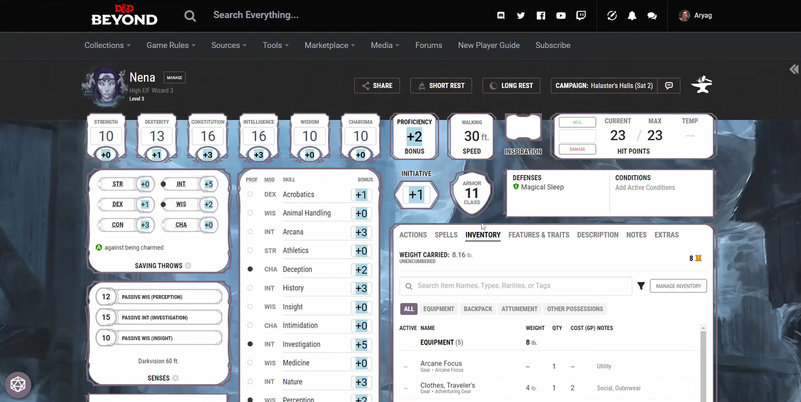Switch to the Features & Traits tab
This screenshot has height=402, width=801.
tap(539, 235)
